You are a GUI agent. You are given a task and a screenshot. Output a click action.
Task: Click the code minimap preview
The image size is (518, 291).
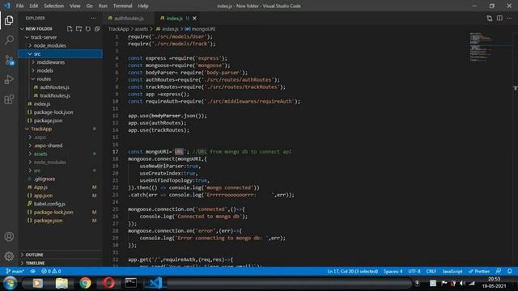[x=481, y=47]
